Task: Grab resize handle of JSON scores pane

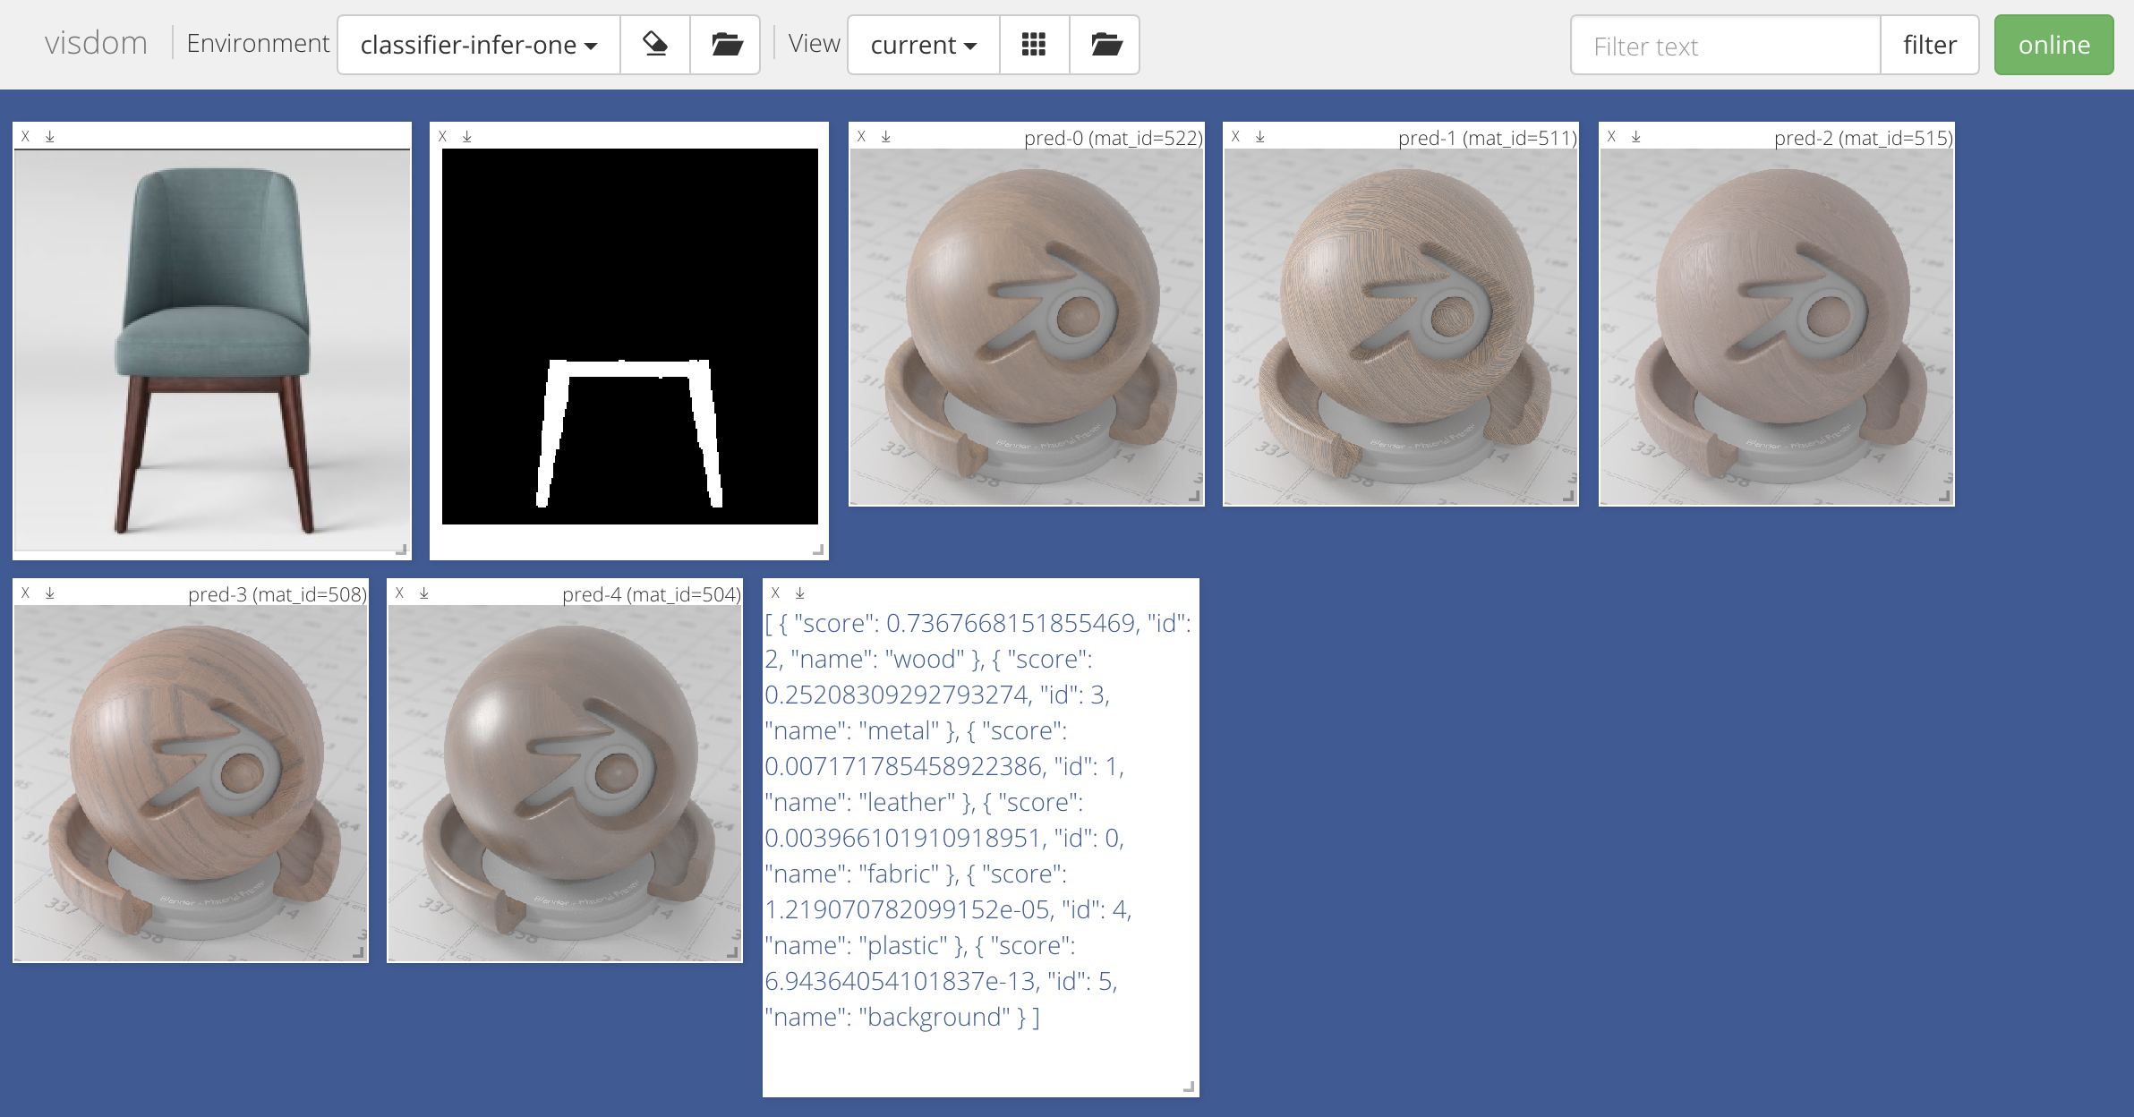Action: click(1189, 1087)
